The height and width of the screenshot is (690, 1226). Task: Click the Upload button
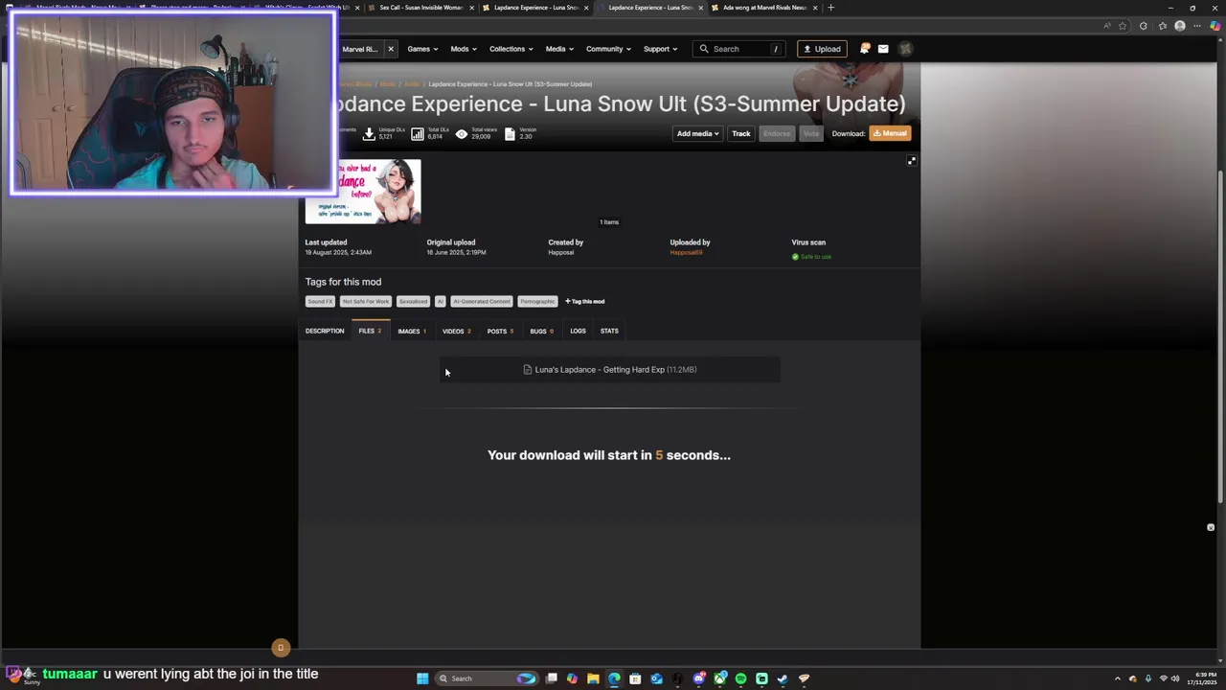click(822, 49)
